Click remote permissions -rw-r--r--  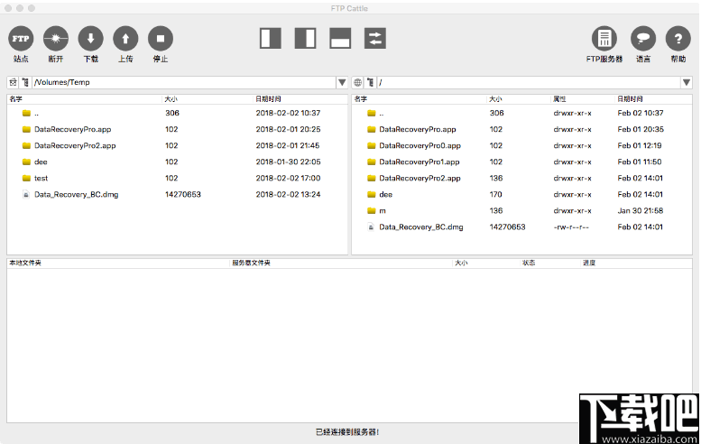(571, 227)
